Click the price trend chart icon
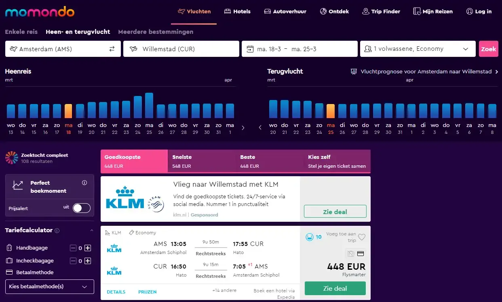The width and height of the screenshot is (502, 302). click(18, 185)
